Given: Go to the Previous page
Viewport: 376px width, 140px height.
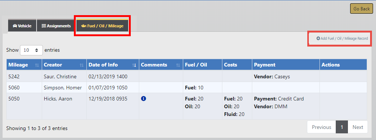Looking at the screenshot, I should 322,127.
